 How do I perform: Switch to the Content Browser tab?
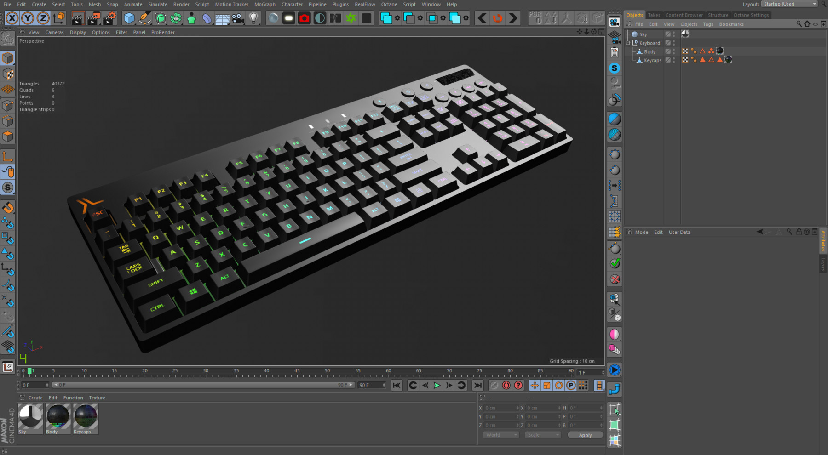[x=684, y=15]
